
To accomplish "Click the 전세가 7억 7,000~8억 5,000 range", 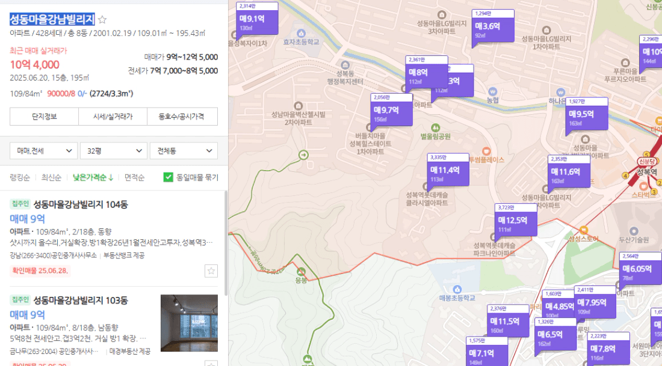I will pyautogui.click(x=173, y=71).
